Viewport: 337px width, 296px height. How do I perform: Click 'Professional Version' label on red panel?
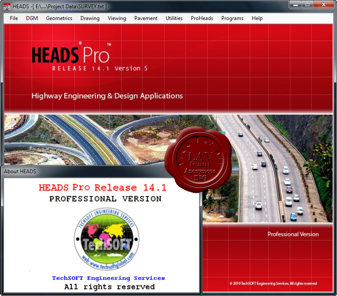point(293,234)
